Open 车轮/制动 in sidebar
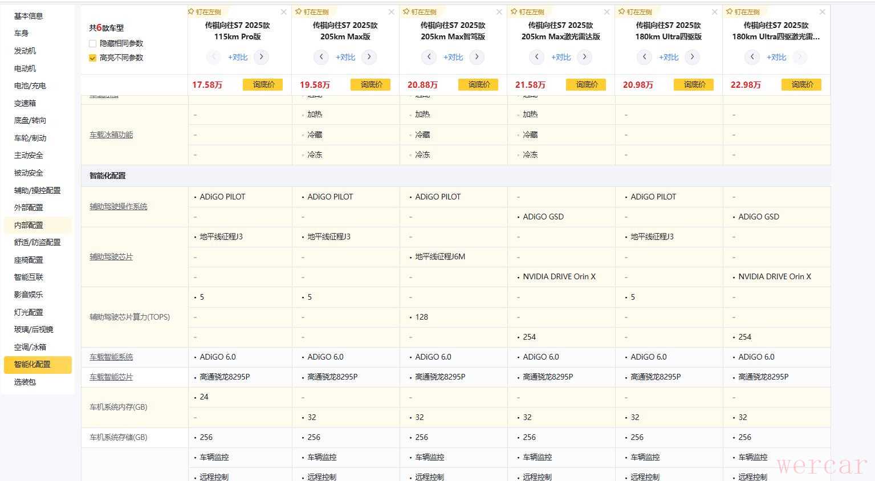 point(30,138)
